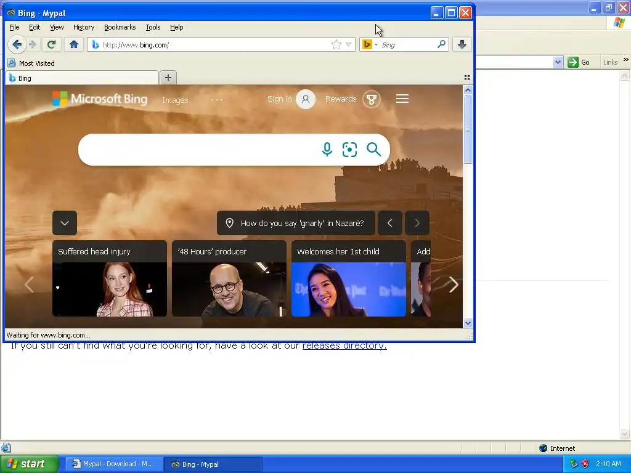Go back using the Mypal back arrow
The height and width of the screenshot is (473, 631).
click(x=17, y=44)
